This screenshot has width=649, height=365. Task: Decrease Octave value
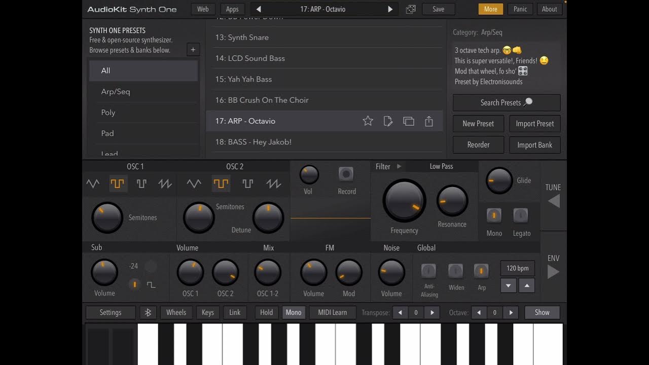coord(479,313)
